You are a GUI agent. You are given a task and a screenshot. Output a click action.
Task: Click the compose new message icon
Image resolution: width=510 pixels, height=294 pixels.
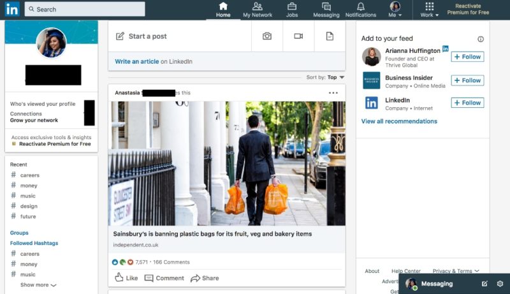click(484, 284)
